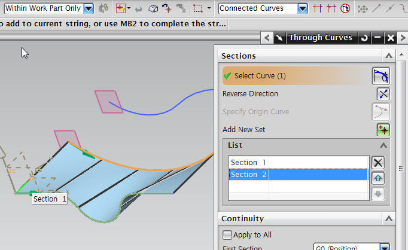Enable the Apply to All checkbox
The image size is (408, 250).
click(227, 235)
